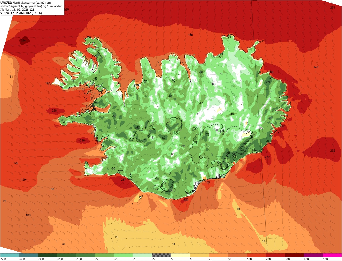Select the valid time 'Þri. 17.02.2026 01Z'

click(x=18, y=13)
